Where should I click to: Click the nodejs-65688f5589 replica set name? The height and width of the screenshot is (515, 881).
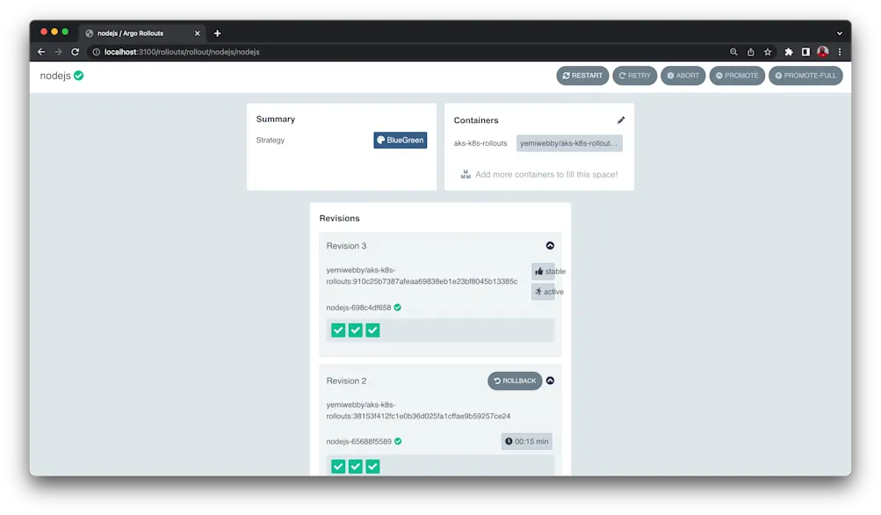click(358, 441)
